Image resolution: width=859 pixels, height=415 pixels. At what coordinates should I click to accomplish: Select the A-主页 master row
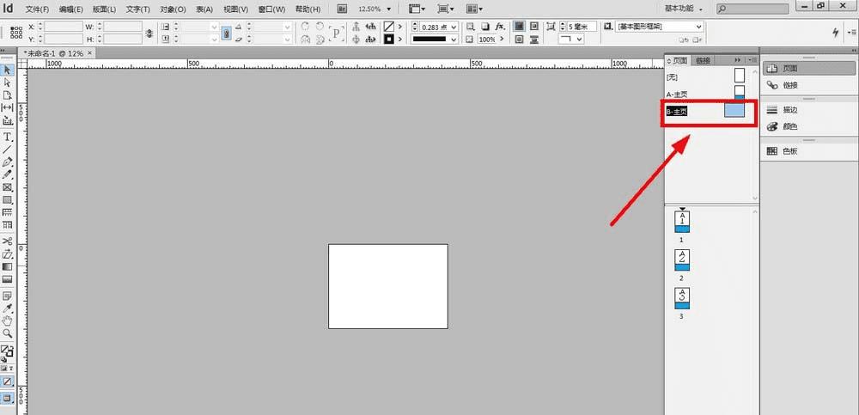point(705,93)
